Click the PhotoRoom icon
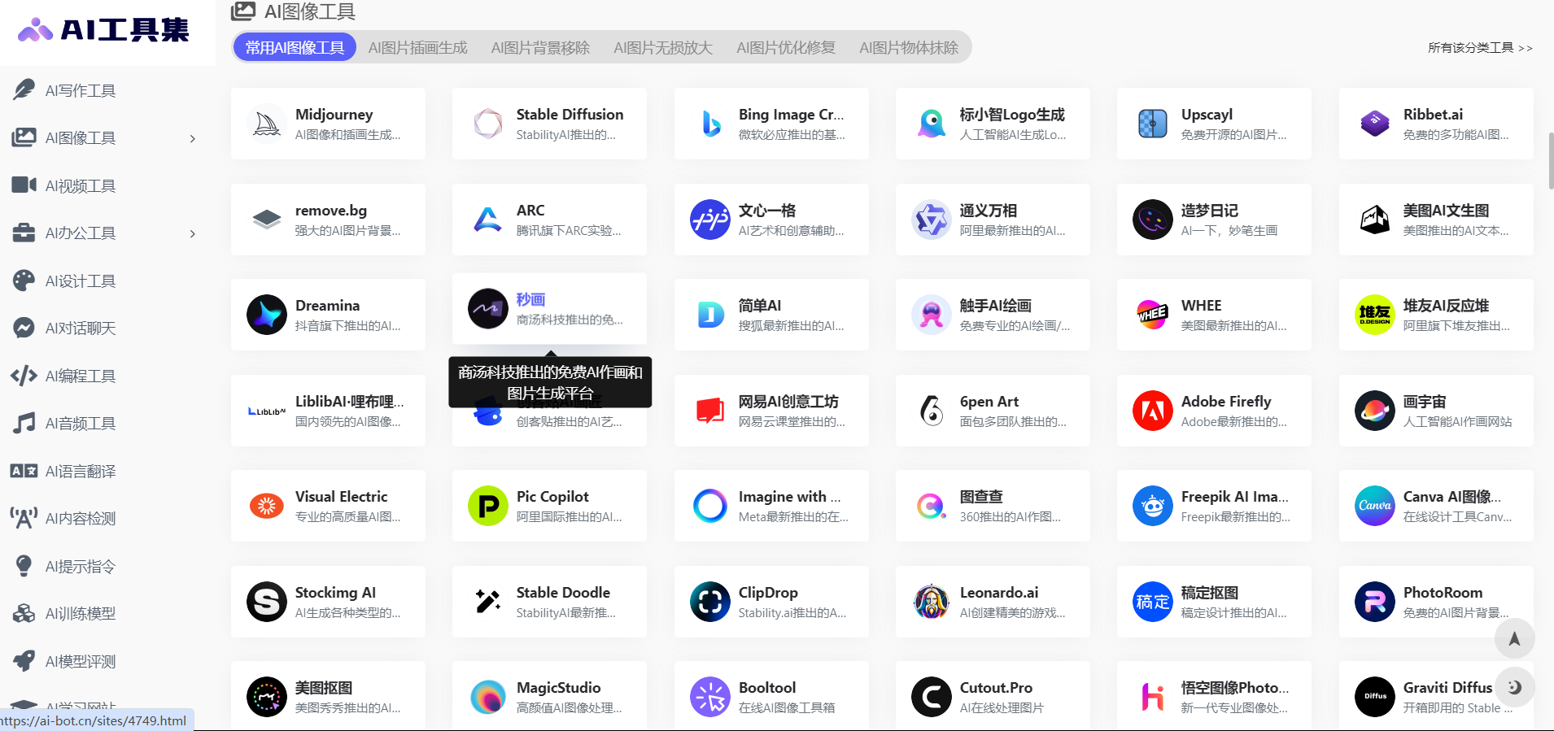The width and height of the screenshot is (1554, 731). point(1375,602)
